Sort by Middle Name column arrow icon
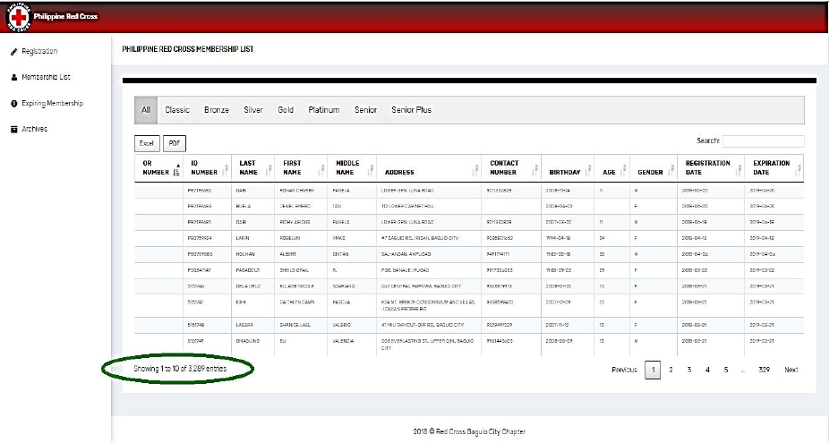The image size is (838, 443). pyautogui.click(x=371, y=170)
